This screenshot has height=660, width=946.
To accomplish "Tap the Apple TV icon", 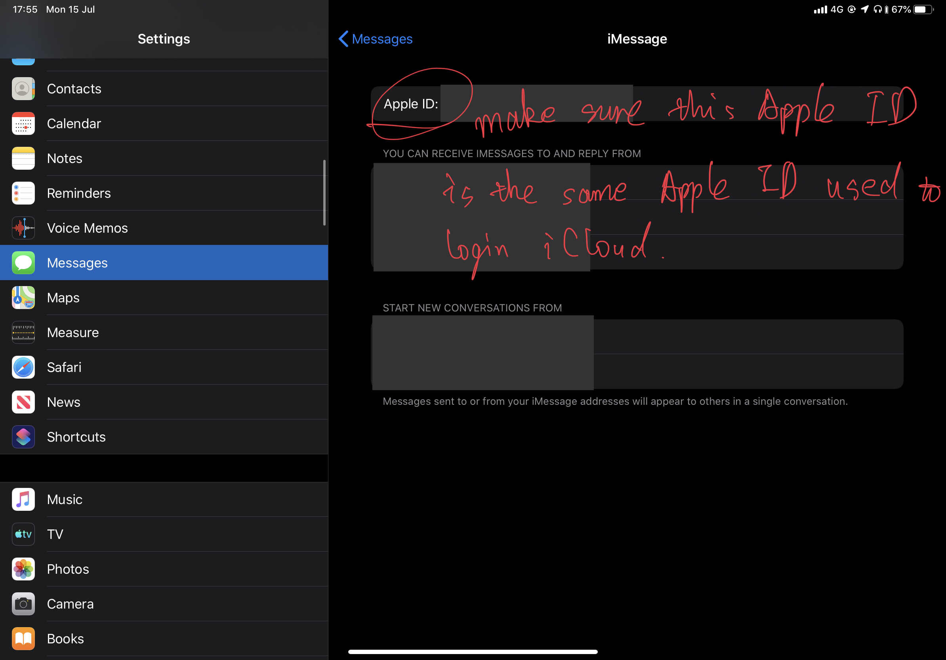I will pos(23,534).
